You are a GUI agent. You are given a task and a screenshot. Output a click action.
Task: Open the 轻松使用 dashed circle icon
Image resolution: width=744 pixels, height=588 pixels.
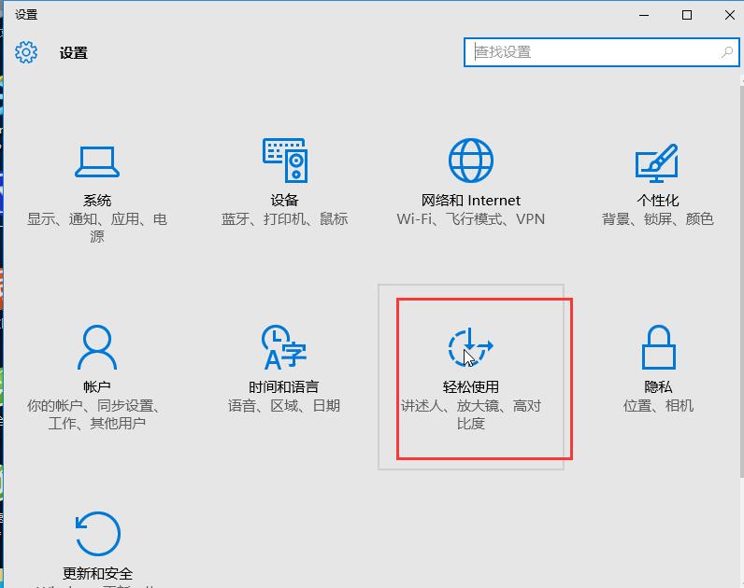(470, 348)
